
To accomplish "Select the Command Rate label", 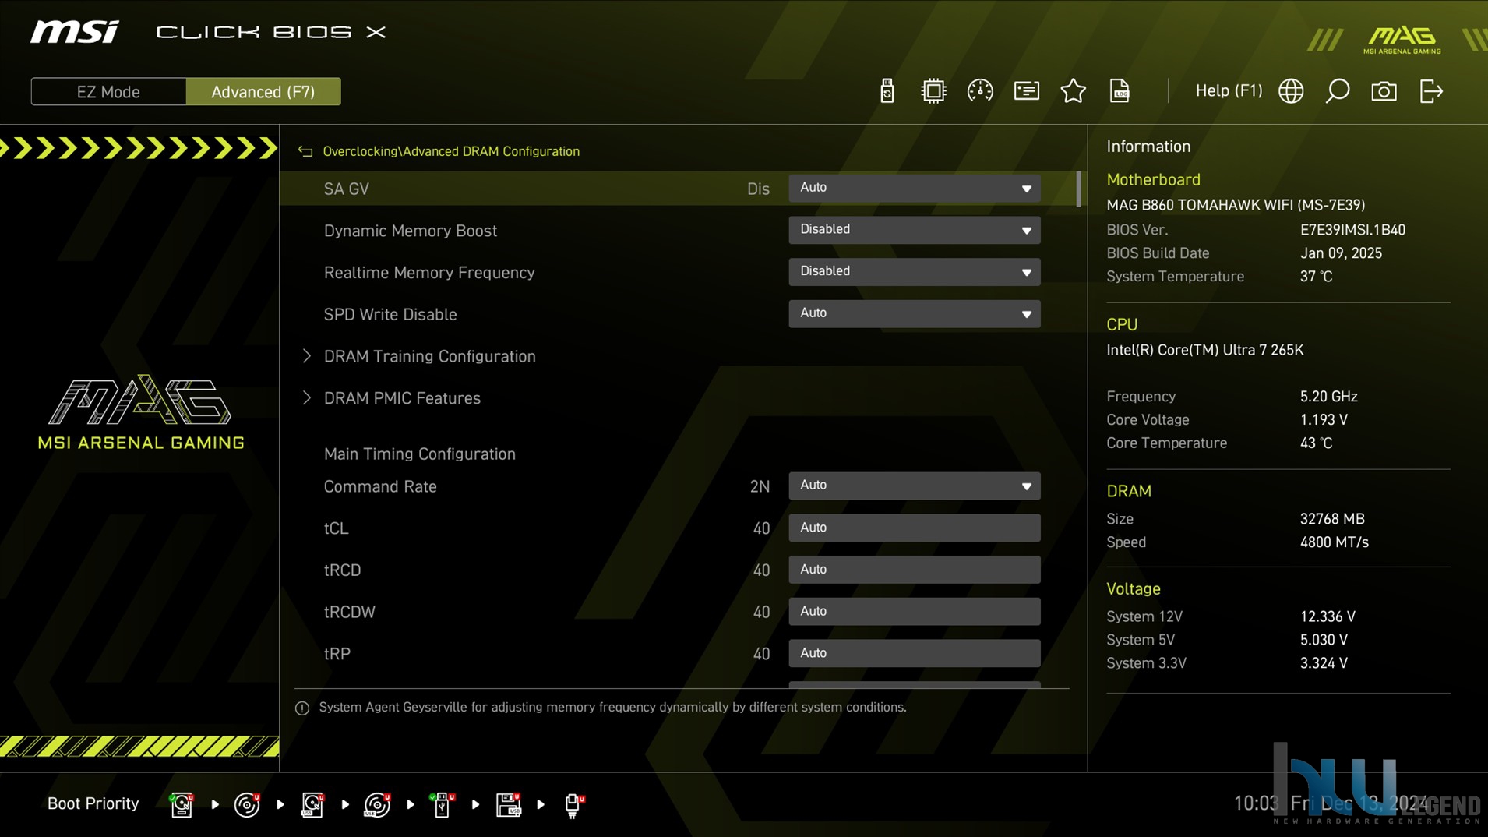I will point(380,486).
